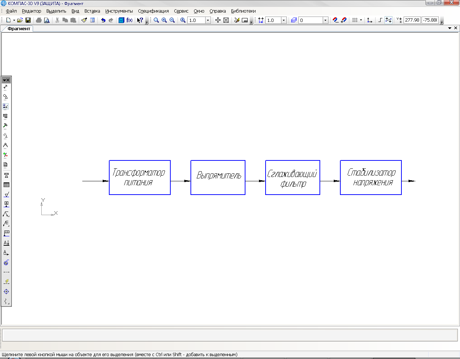Click the Save document icon
This screenshot has height=359, width=460.
28,20
